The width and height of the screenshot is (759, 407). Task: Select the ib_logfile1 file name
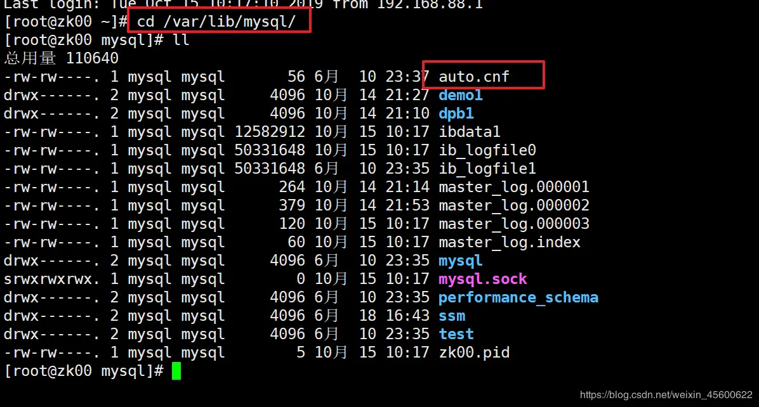pos(487,168)
